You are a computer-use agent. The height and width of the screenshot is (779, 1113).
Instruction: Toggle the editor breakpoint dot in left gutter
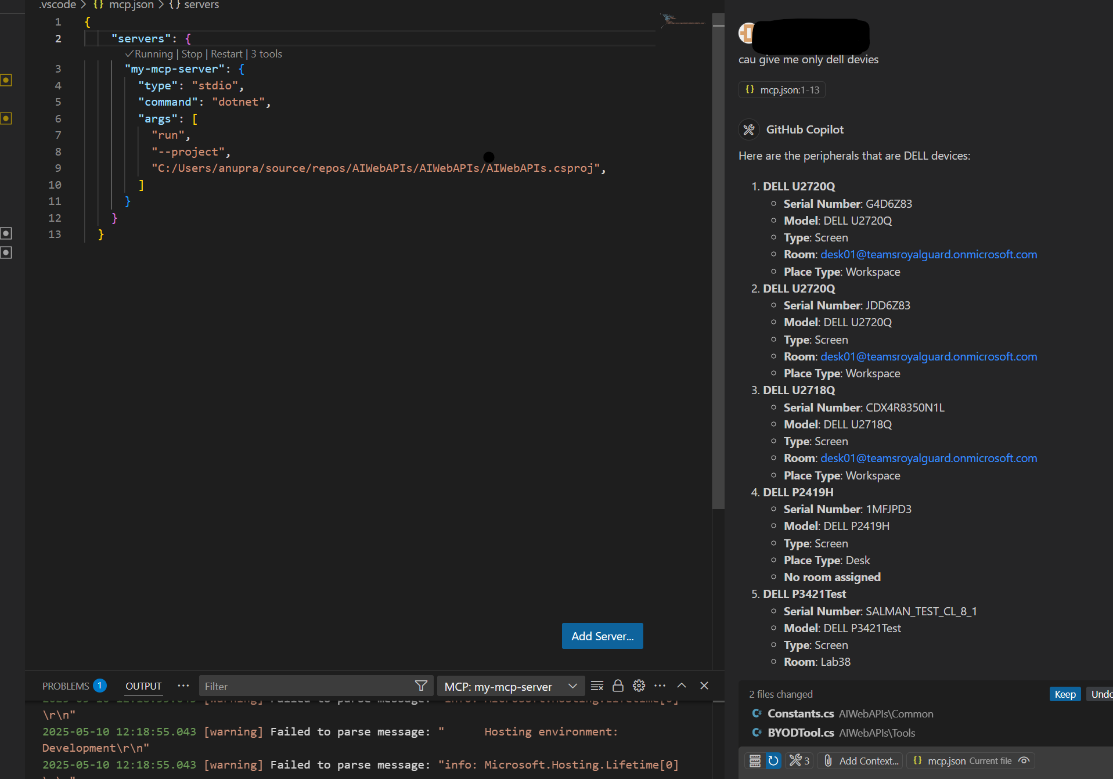click(7, 80)
